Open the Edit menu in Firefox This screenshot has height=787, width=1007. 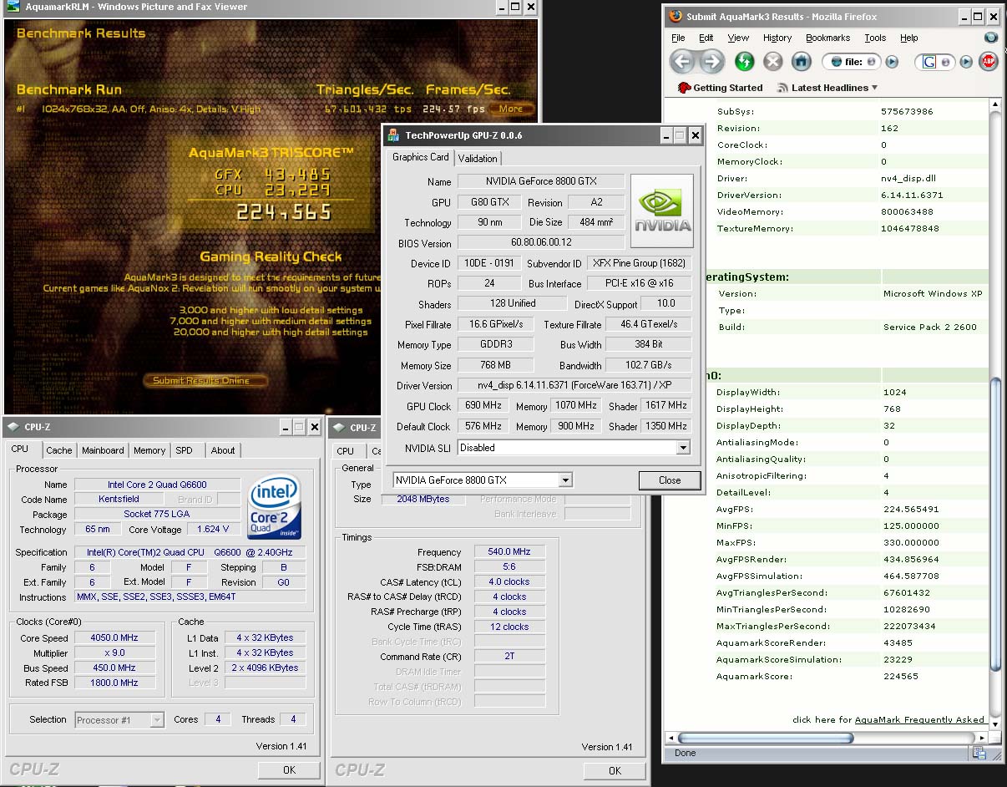tap(706, 38)
